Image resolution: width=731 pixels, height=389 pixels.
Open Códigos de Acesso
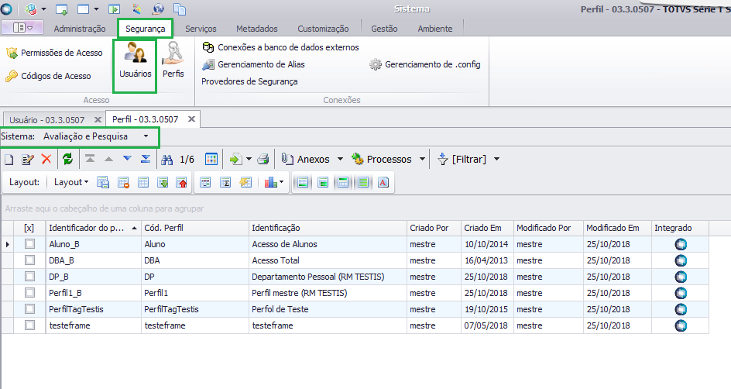click(49, 76)
